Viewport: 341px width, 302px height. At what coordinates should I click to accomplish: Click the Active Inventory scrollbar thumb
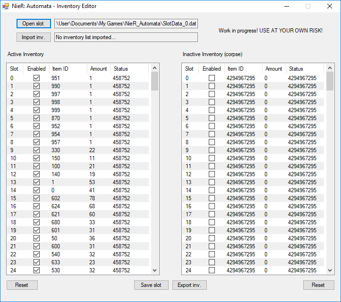(154, 81)
